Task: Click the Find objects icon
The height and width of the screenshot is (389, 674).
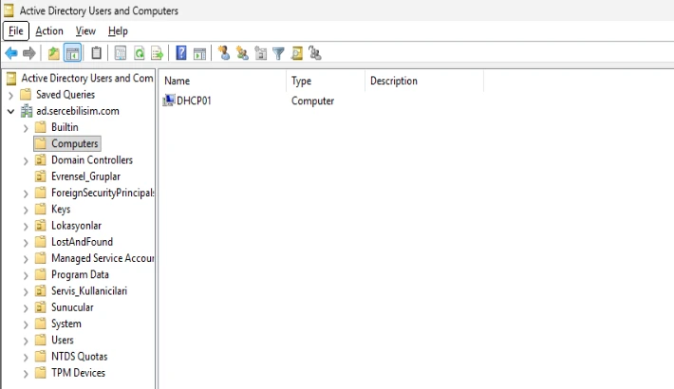Action: click(296, 53)
